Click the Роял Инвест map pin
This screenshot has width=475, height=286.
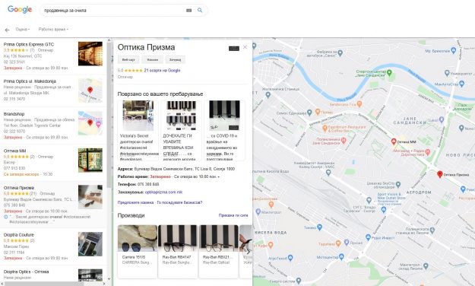coord(368,237)
